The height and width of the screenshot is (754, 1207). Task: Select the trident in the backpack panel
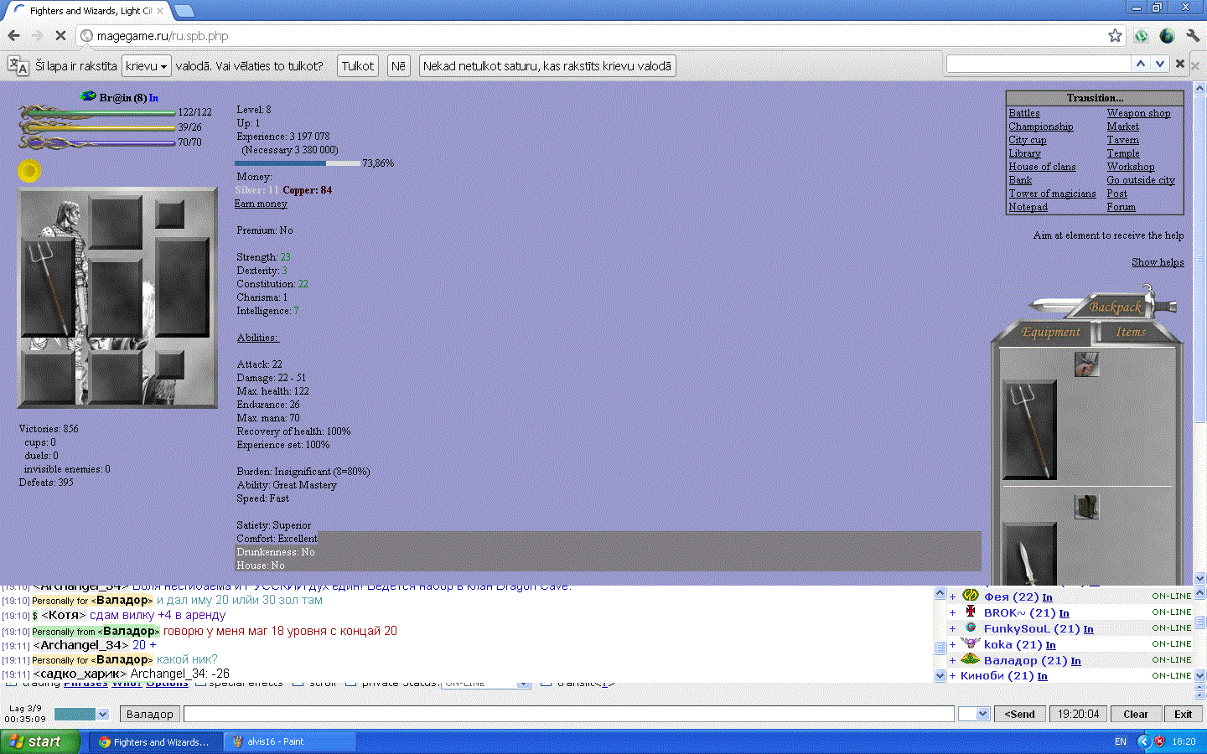pos(1029,431)
